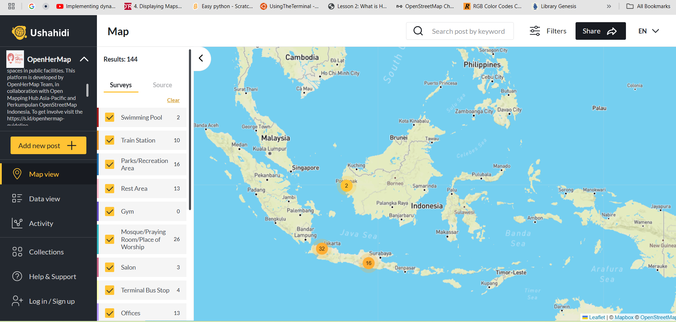Viewport: 676px width, 322px height.
Task: Disable the Rest Area survey filter
Action: (110, 189)
